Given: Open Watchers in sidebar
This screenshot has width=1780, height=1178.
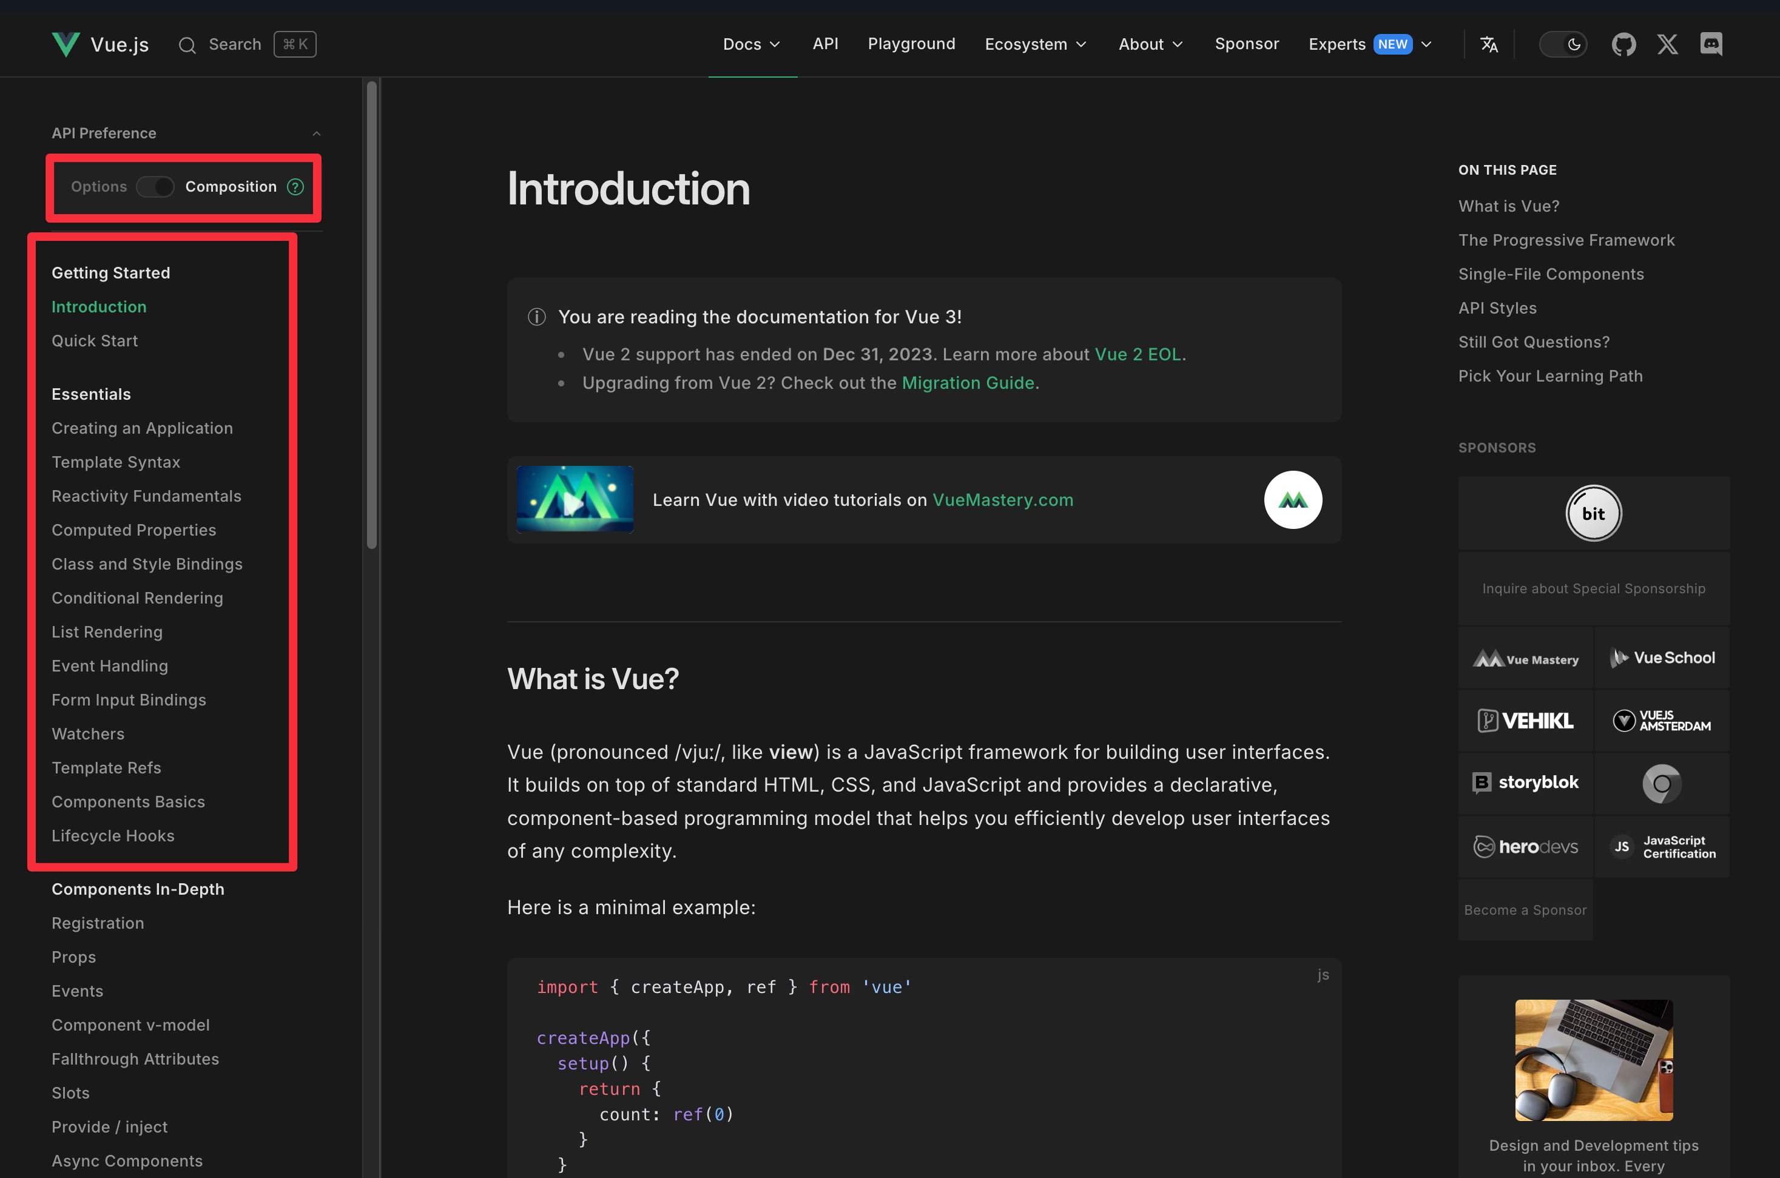Looking at the screenshot, I should pos(88,734).
